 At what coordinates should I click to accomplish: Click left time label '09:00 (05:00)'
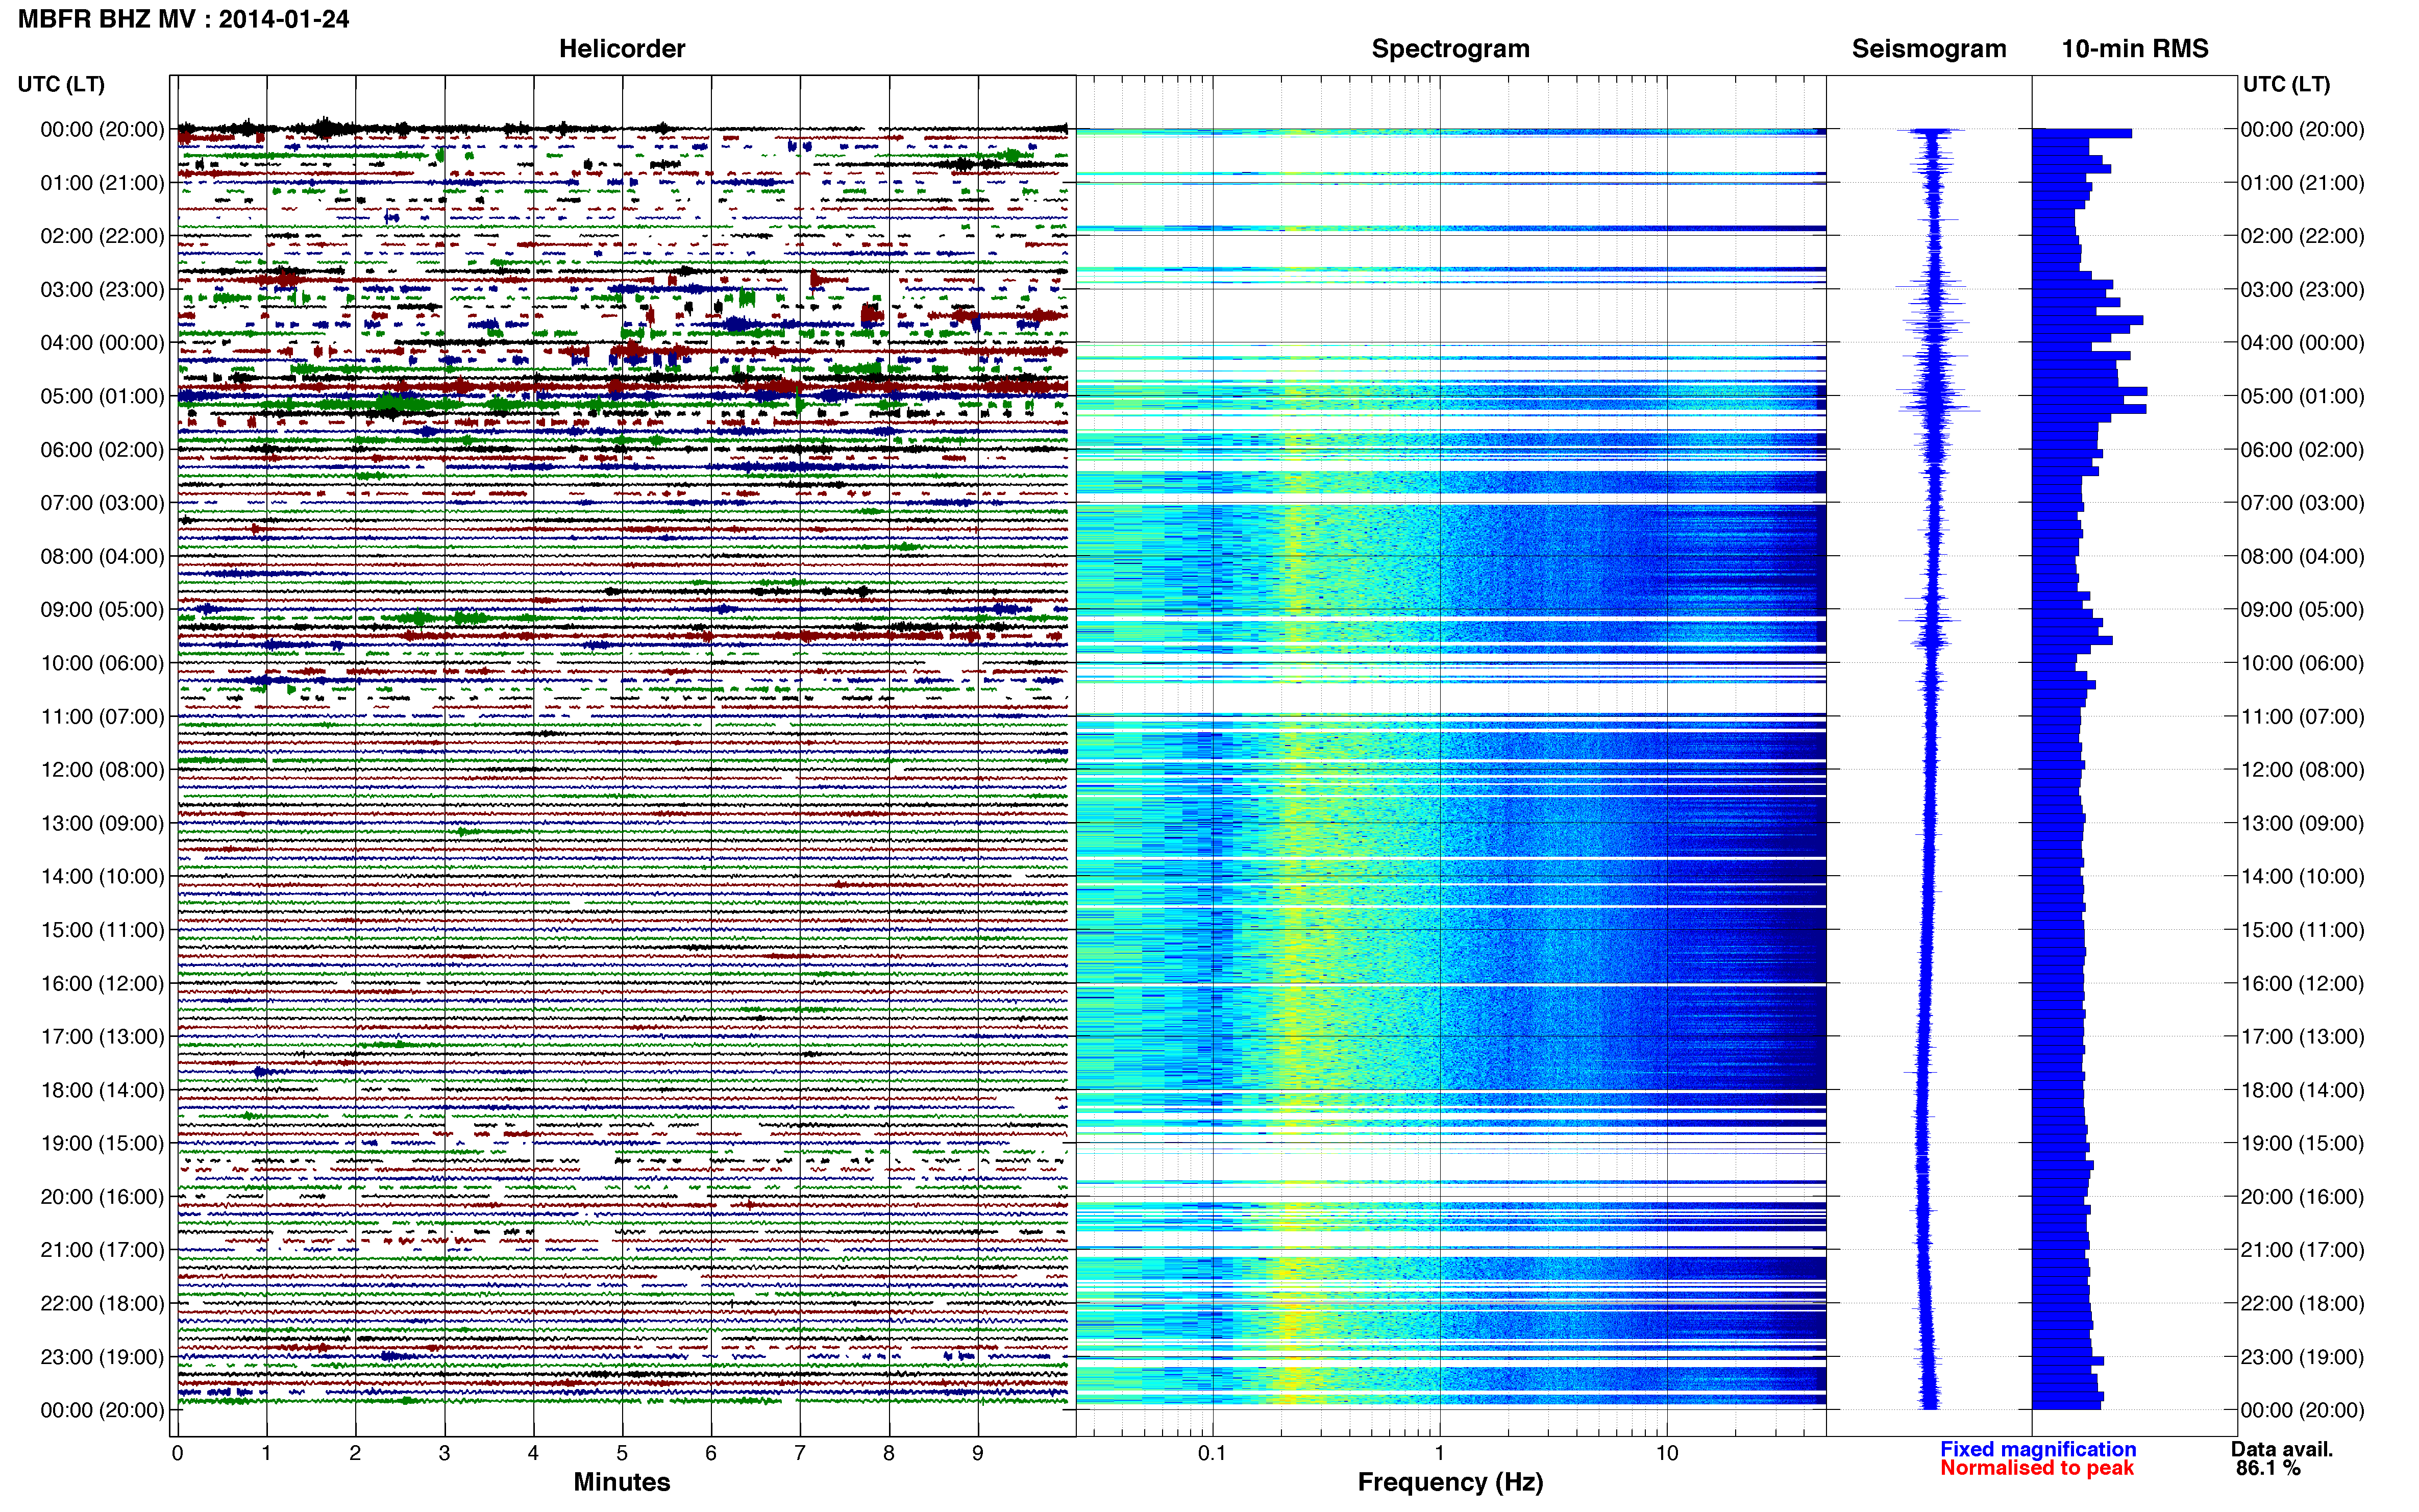point(102,610)
